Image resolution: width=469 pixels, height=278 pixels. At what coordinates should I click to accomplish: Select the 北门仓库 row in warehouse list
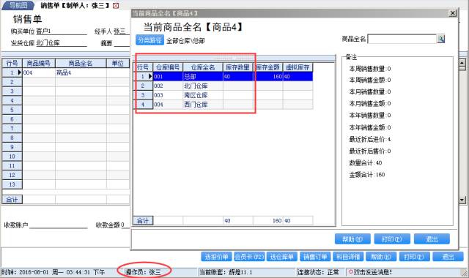pos(223,86)
